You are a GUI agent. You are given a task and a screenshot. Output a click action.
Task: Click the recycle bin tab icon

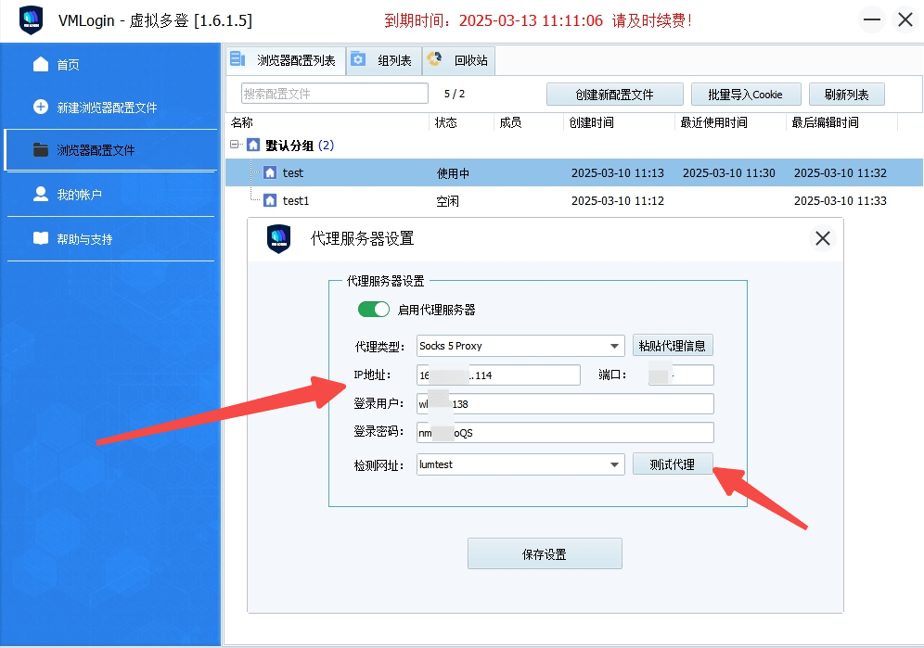pyautogui.click(x=434, y=60)
